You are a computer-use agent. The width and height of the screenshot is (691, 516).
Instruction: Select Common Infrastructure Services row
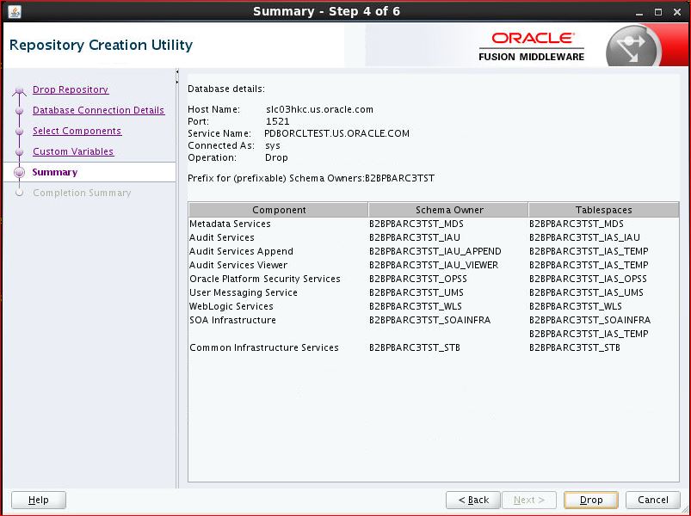(x=434, y=347)
